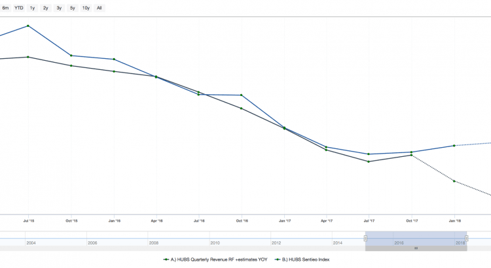Viewport: 491px width, 268px height.
Task: Click blue line peak point at Jul '15
Action: coord(28,26)
